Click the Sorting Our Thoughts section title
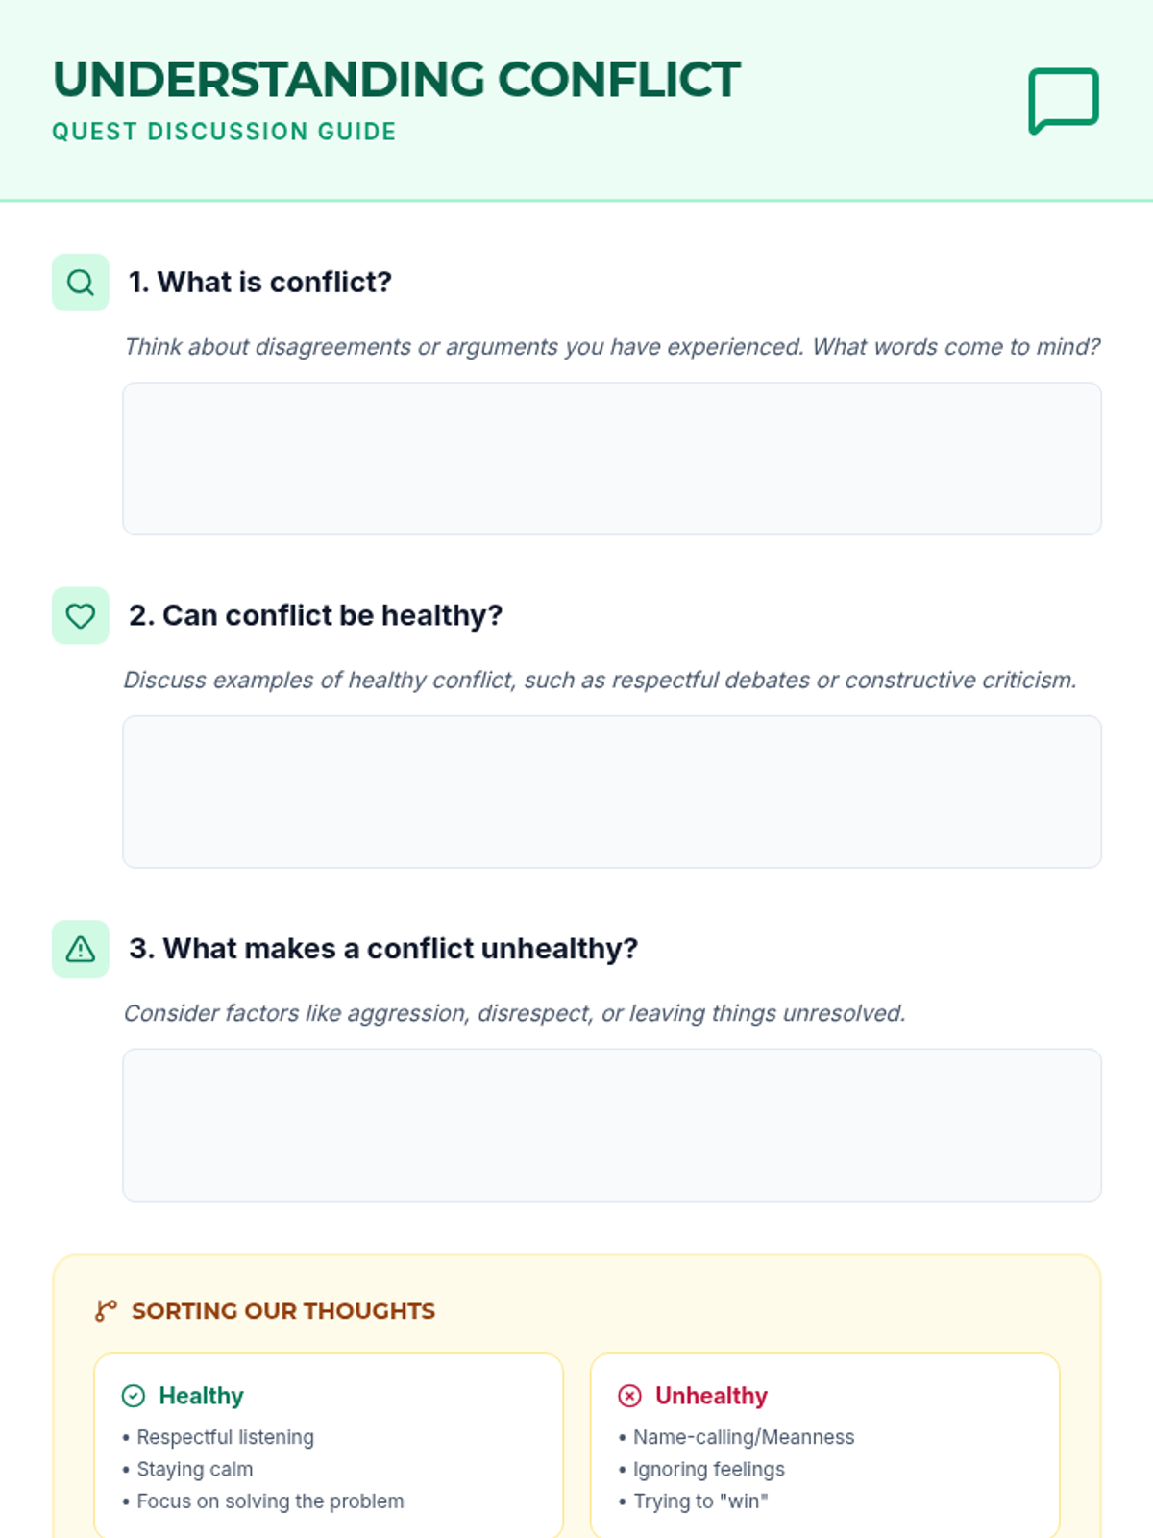The width and height of the screenshot is (1153, 1538). click(x=282, y=1311)
